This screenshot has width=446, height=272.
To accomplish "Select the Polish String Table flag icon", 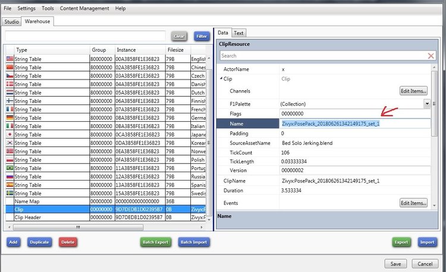I will point(10,160).
